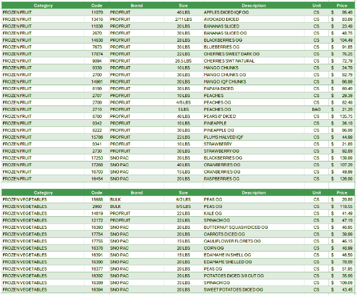Click the Price header of the vegetables table
This screenshot has width=357, height=295.
click(342, 192)
